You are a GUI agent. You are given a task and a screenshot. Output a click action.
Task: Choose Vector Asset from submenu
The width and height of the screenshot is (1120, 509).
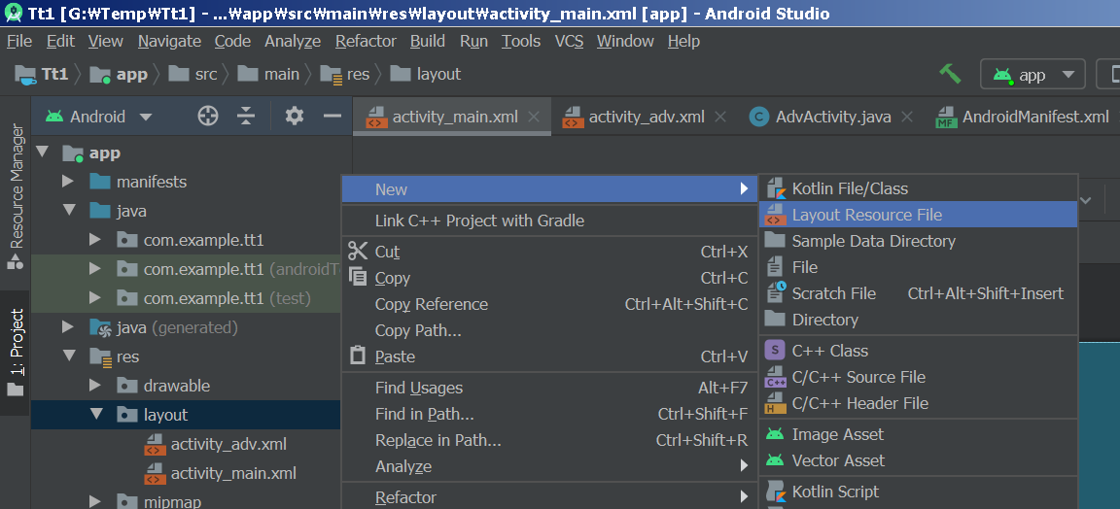[x=918, y=460]
